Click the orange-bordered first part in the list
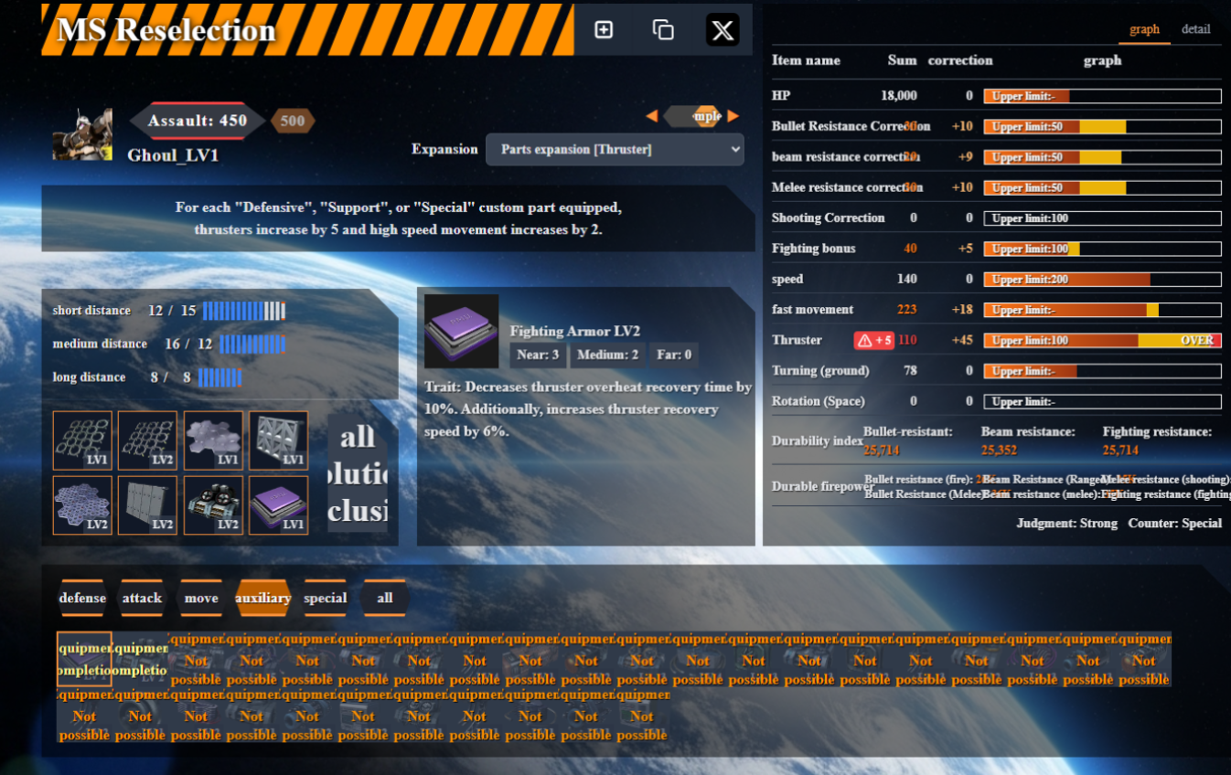Image resolution: width=1231 pixels, height=775 pixels. (84, 659)
